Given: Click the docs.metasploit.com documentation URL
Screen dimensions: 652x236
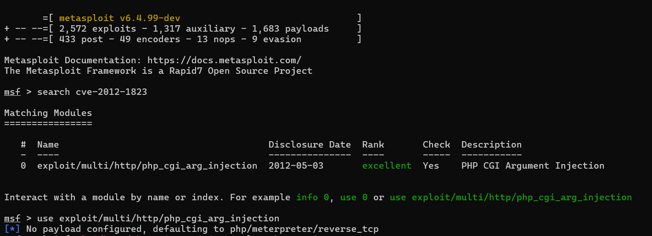Looking at the screenshot, I should pos(224,60).
